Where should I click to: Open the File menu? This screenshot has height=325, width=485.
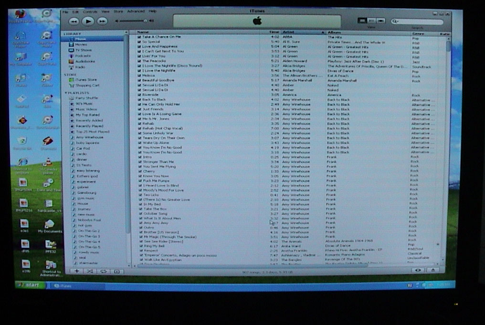65,12
